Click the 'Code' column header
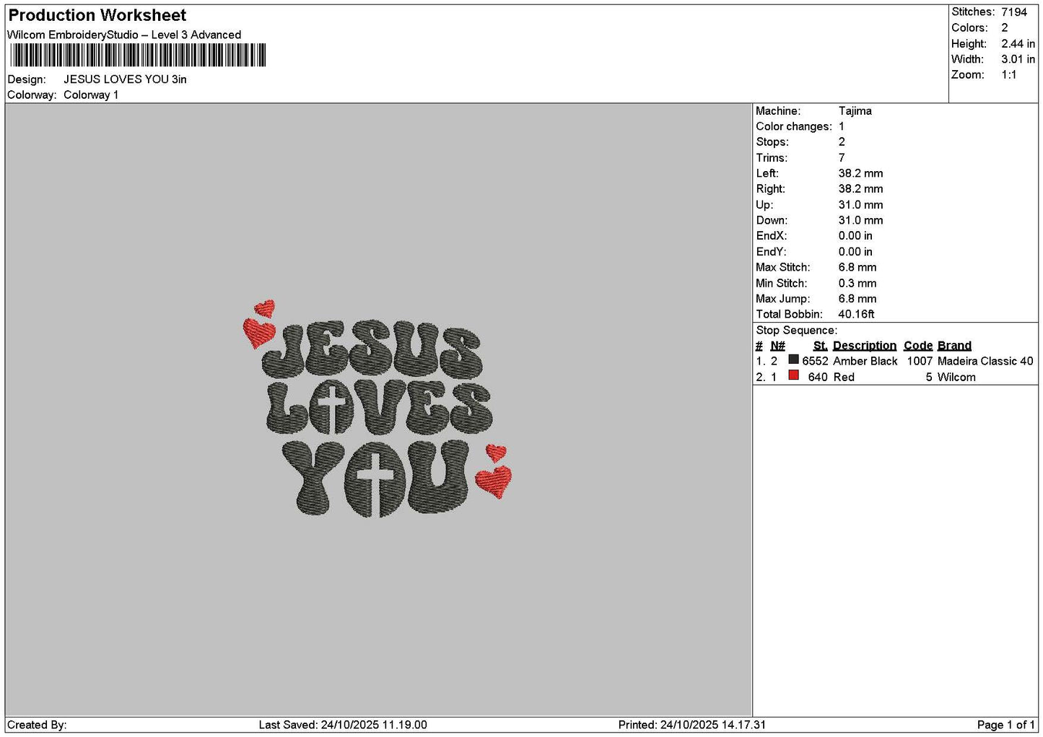The height and width of the screenshot is (737, 1043). (x=918, y=346)
